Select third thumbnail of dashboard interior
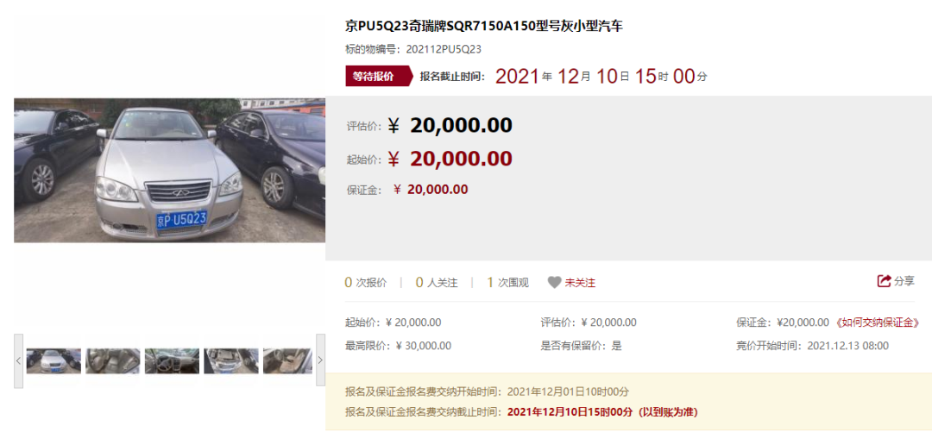 tap(172, 360)
